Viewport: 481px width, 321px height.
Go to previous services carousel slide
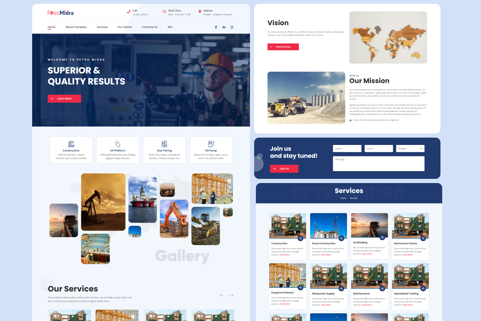tap(222, 296)
